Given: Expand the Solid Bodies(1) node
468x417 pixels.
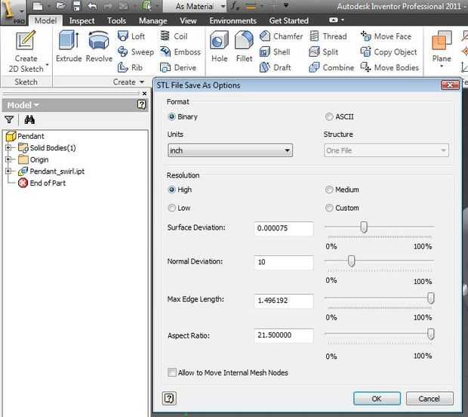Looking at the screenshot, I should click(8, 147).
